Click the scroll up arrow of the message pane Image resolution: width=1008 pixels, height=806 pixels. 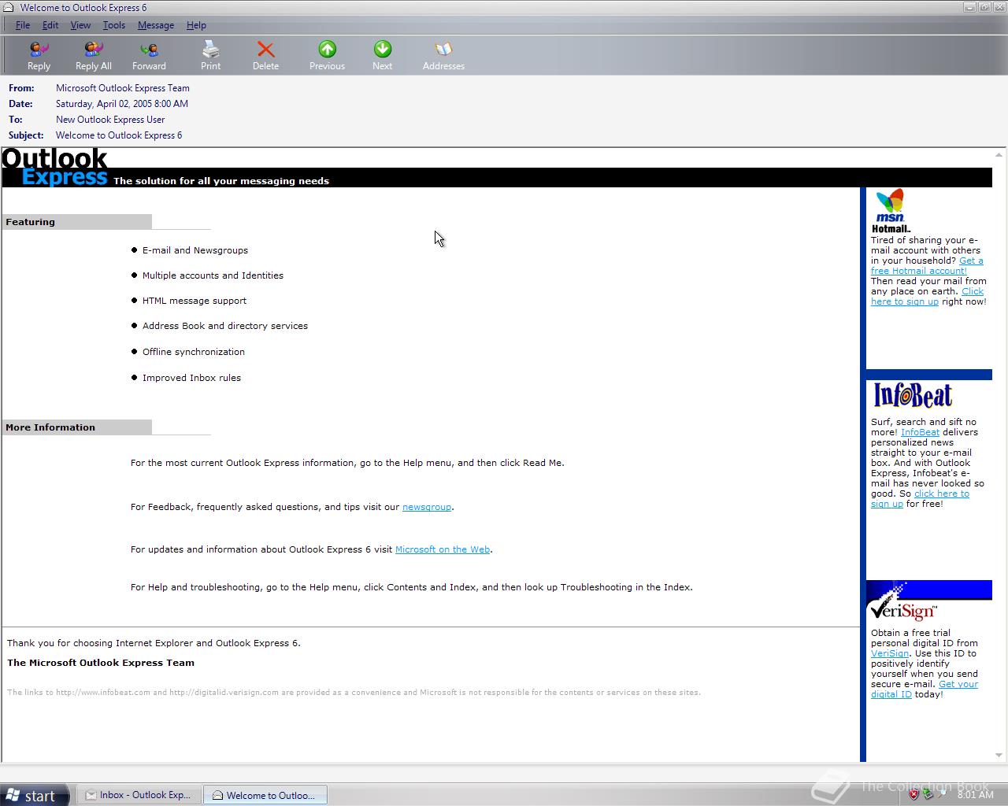(x=1000, y=154)
